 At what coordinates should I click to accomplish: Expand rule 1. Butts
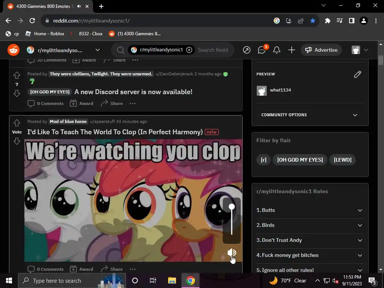[310, 210]
